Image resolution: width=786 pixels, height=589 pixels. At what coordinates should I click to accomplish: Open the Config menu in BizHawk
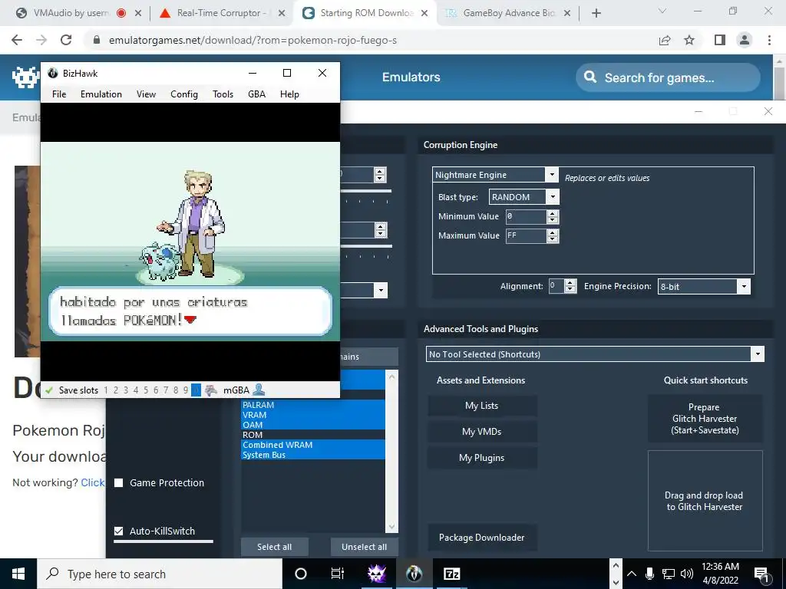pos(184,94)
